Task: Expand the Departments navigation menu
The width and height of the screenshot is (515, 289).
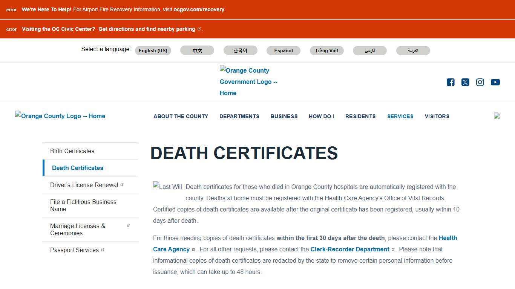Action: point(239,116)
